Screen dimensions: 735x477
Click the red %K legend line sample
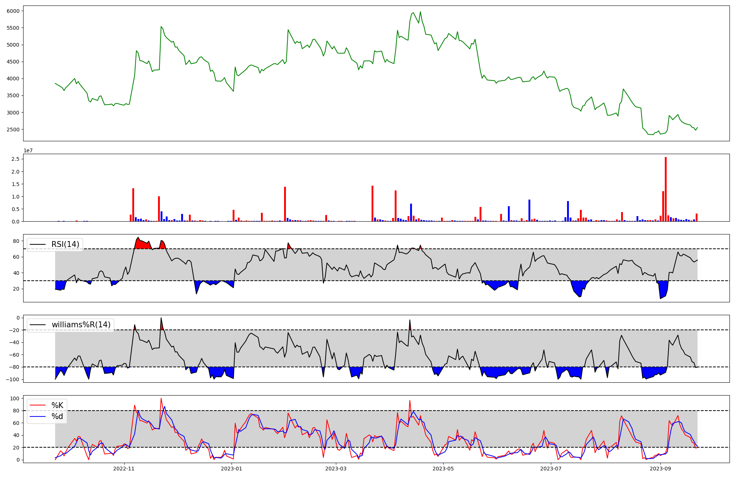(x=38, y=405)
